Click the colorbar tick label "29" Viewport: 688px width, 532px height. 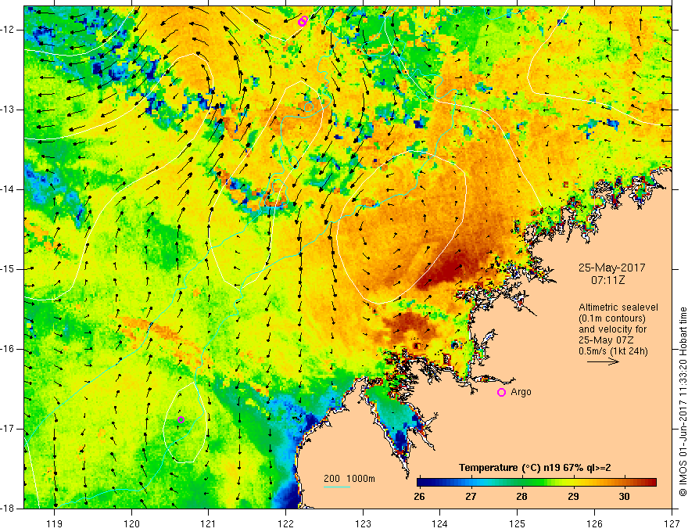[573, 497]
